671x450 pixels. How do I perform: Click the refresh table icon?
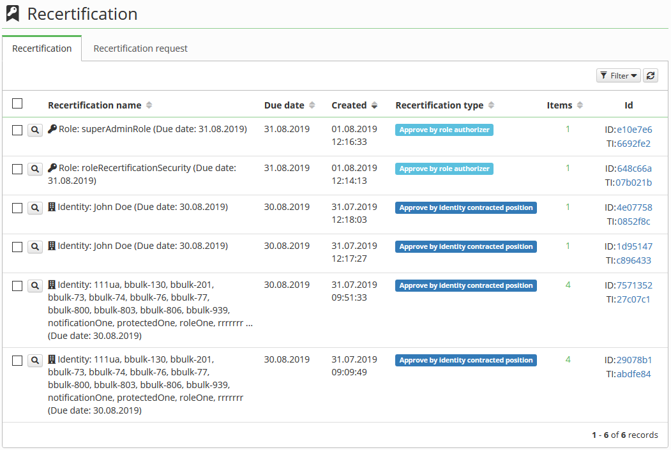click(x=651, y=76)
